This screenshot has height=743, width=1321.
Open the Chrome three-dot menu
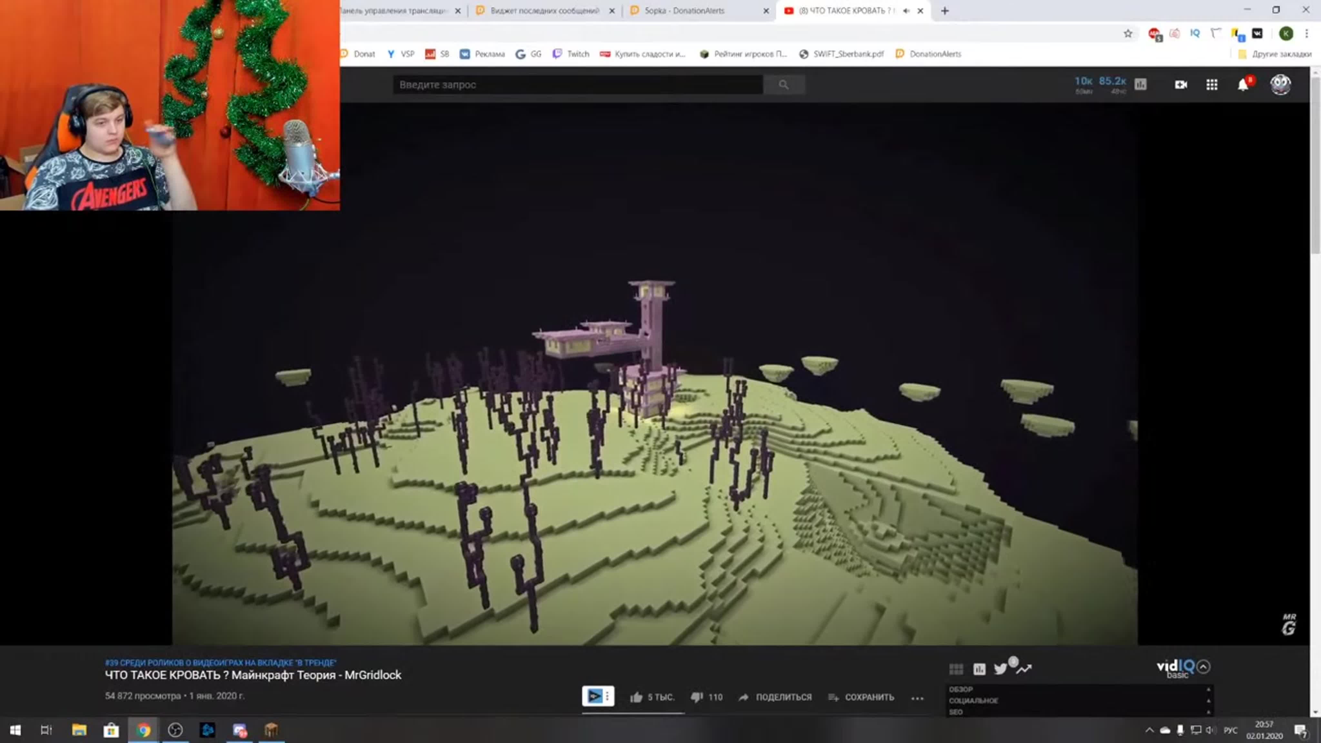click(1306, 33)
